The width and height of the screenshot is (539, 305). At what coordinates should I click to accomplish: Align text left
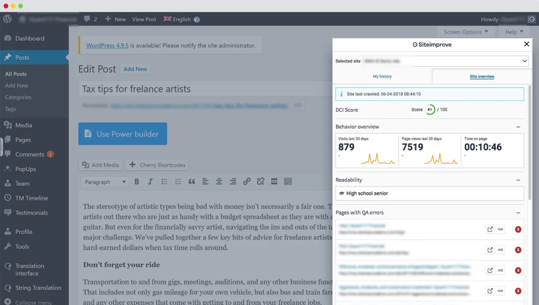coord(205,182)
